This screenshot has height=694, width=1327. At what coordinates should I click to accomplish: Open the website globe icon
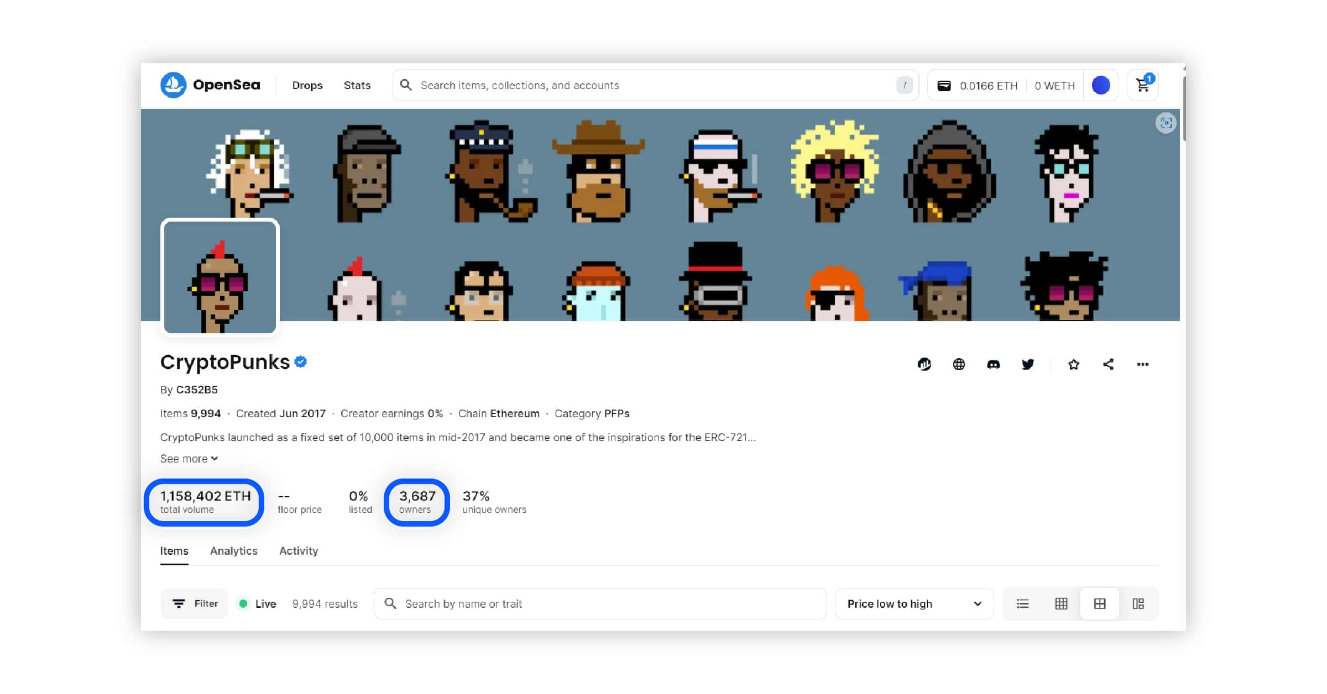tap(959, 364)
